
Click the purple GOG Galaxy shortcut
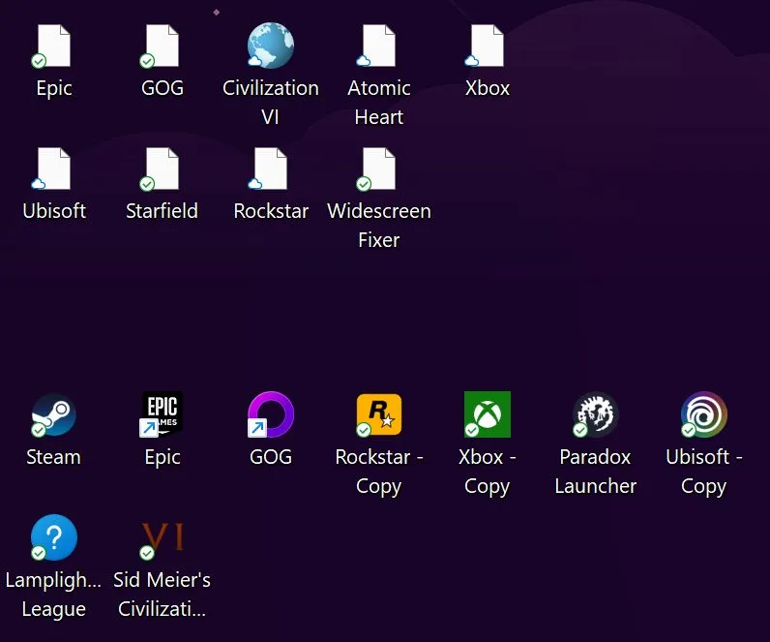pyautogui.click(x=271, y=414)
